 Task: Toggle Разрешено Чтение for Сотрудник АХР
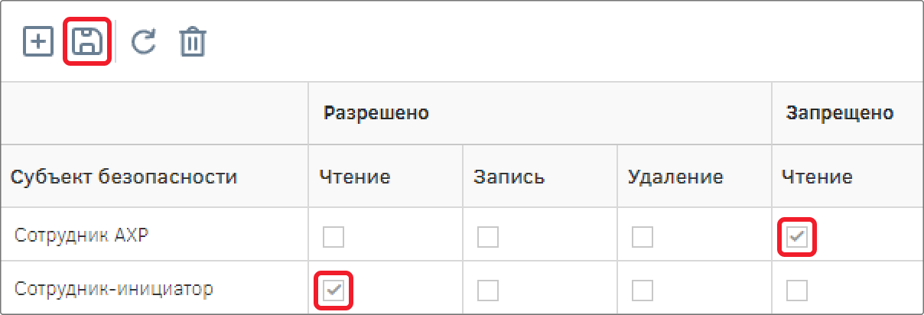click(x=333, y=237)
